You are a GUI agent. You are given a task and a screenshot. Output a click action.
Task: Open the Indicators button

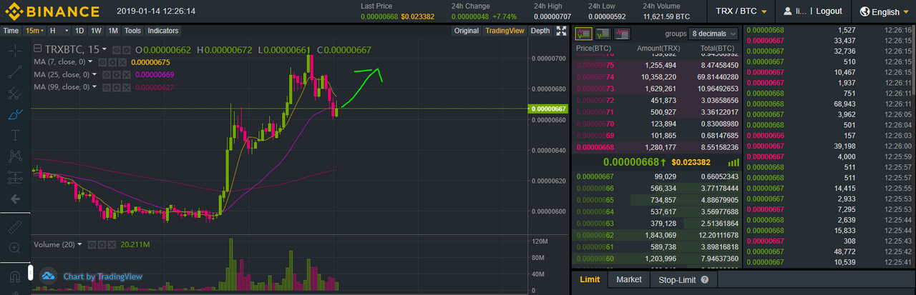[163, 31]
